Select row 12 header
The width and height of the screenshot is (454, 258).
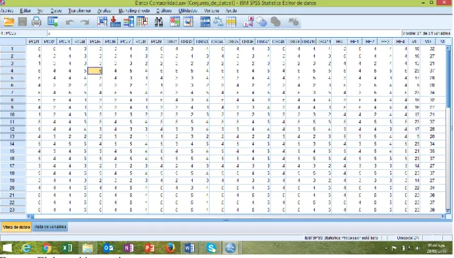click(x=12, y=129)
